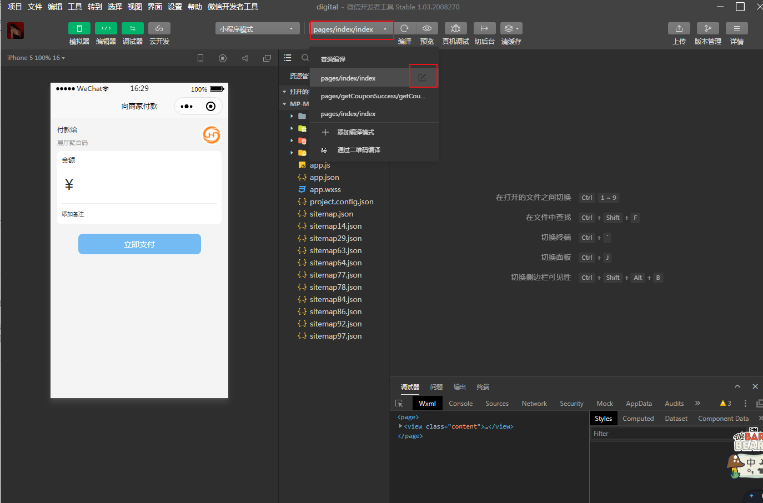Image resolution: width=763 pixels, height=503 pixels.
Task: Open the iPhone 5 device selector
Action: pyautogui.click(x=36, y=58)
